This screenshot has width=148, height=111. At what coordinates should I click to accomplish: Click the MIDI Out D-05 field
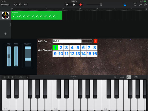(67, 41)
